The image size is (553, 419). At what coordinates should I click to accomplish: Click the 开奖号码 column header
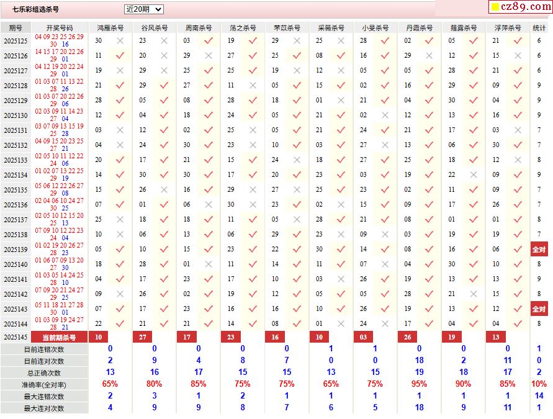click(x=60, y=28)
